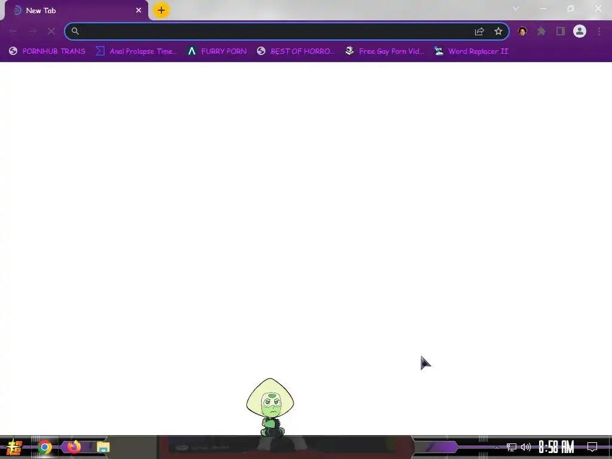The image size is (612, 459).
Task: Open the avatar extension icon
Action: coord(522,31)
